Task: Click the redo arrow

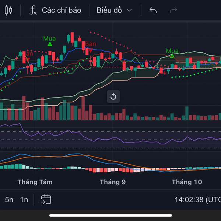Action: click(173, 10)
